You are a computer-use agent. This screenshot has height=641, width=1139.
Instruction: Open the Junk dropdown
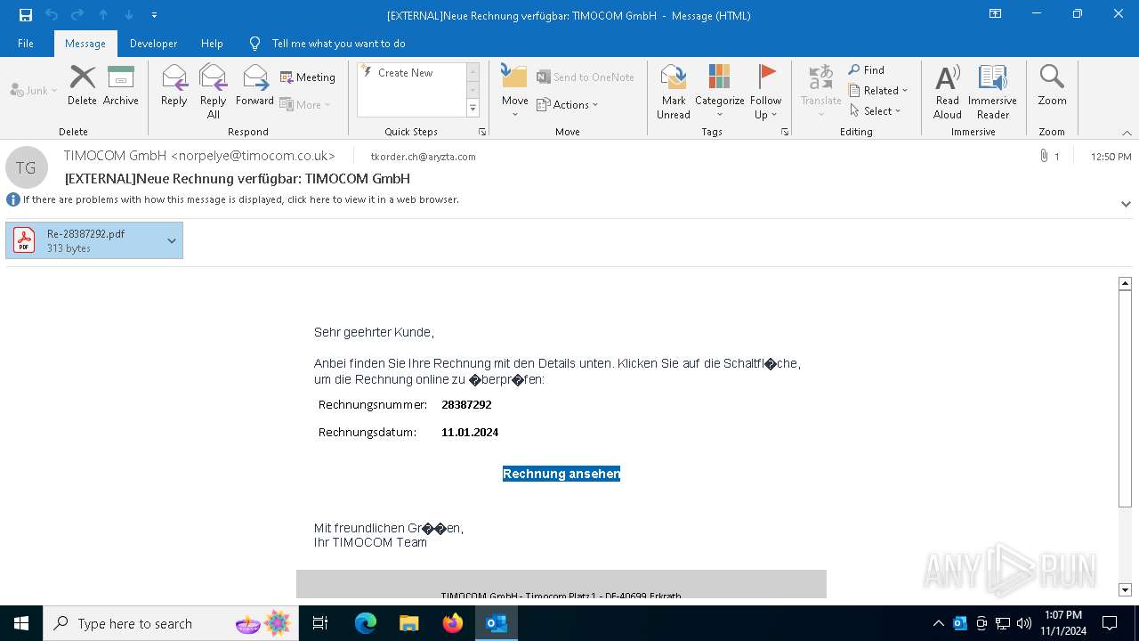point(34,90)
